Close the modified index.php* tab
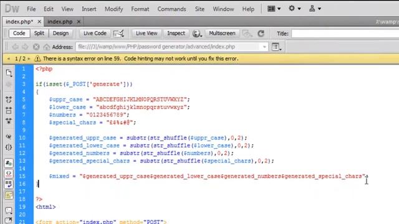 click(x=39, y=22)
